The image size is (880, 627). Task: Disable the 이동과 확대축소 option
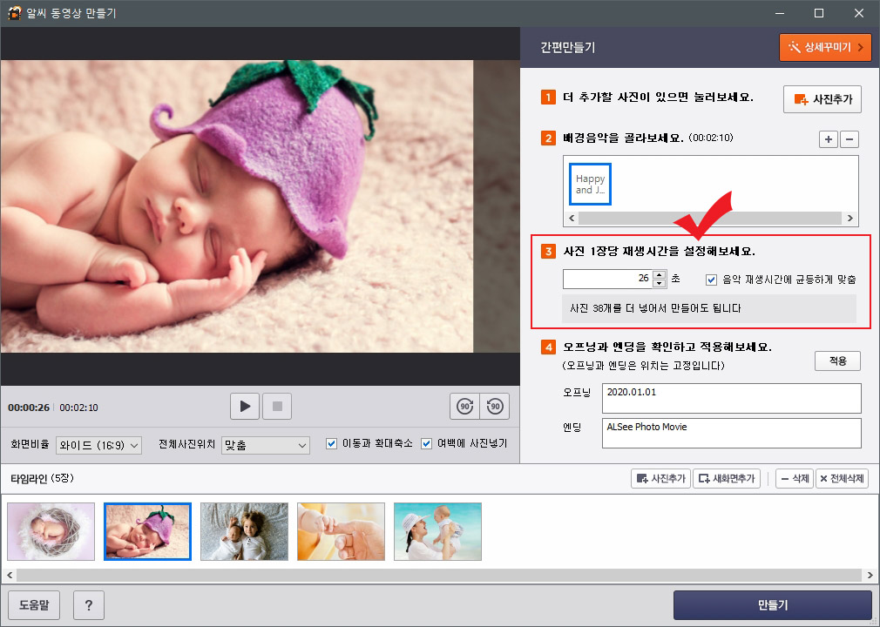332,443
